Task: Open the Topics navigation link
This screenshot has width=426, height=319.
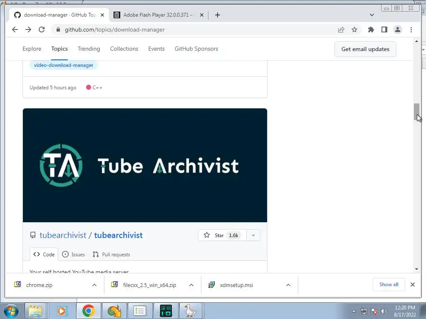Action: coord(59,49)
